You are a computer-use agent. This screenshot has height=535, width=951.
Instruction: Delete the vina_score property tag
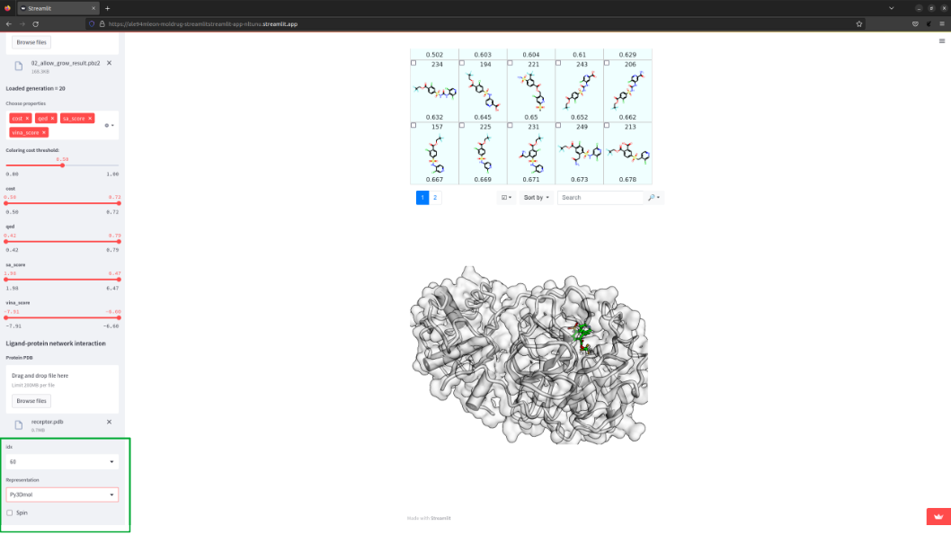click(44, 132)
